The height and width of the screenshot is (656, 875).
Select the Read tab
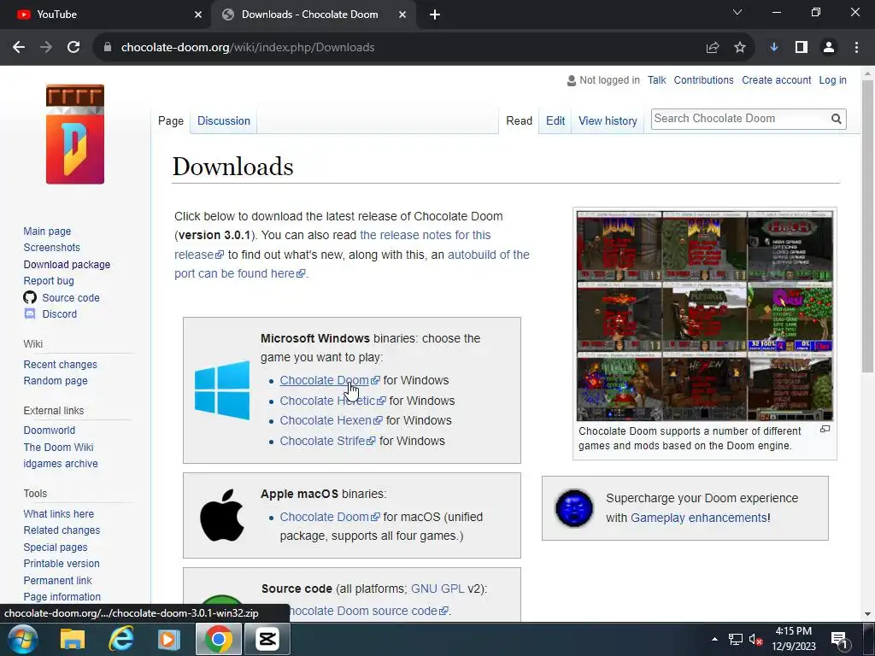[x=519, y=121]
